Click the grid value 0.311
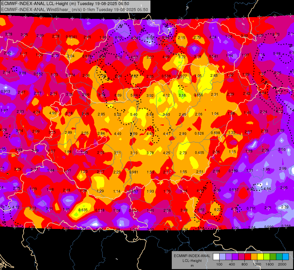Image resolution: width=294 pixels, height=270 pixels. [x=133, y=210]
